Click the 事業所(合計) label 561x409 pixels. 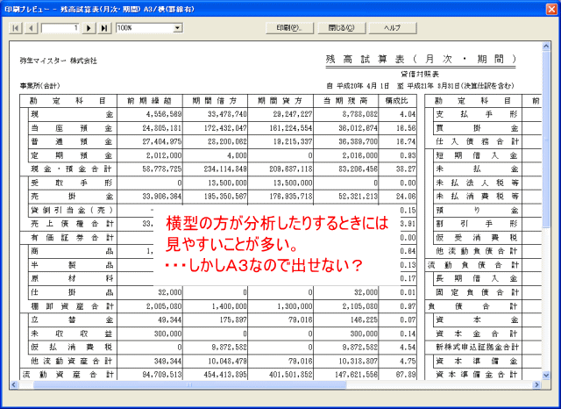40,86
